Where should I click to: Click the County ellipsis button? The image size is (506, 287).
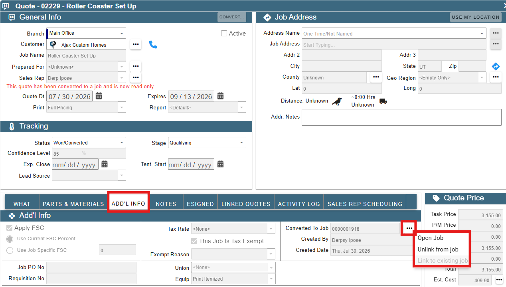[x=376, y=77]
